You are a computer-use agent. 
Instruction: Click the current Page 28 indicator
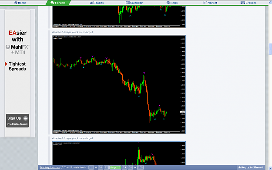click(x=115, y=167)
